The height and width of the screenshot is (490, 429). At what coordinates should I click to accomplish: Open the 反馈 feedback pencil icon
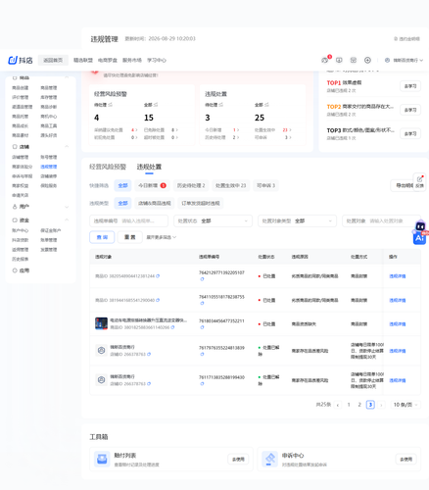420,181
